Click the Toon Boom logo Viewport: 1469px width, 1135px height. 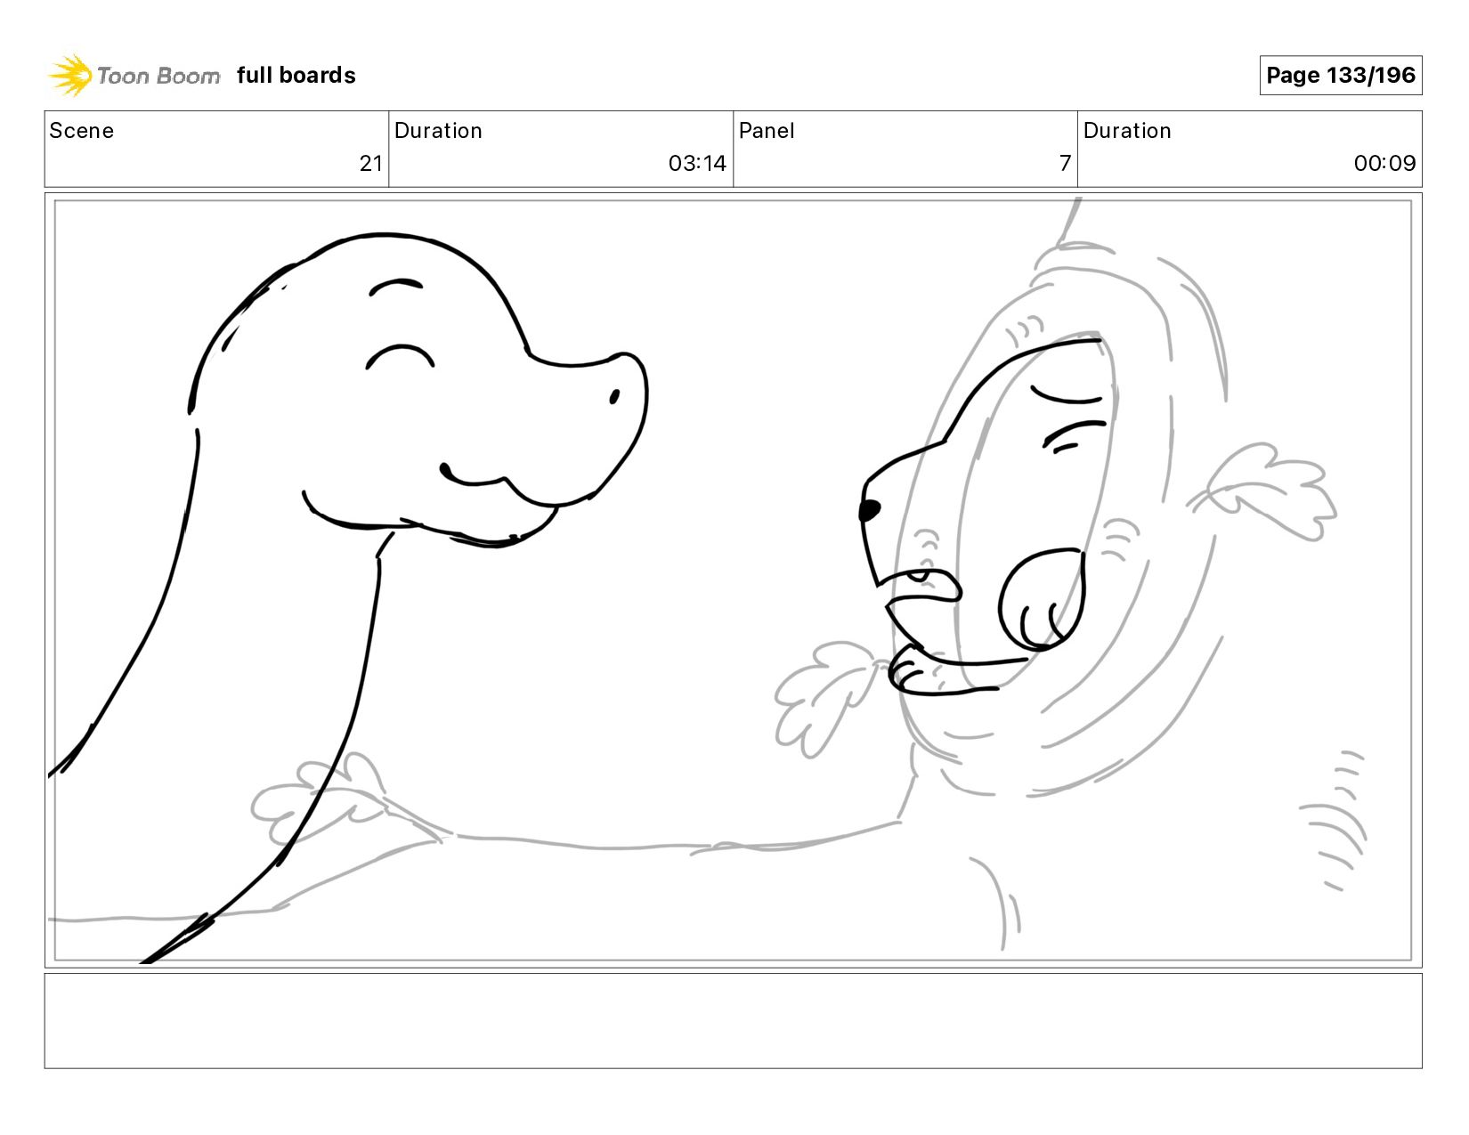(134, 76)
